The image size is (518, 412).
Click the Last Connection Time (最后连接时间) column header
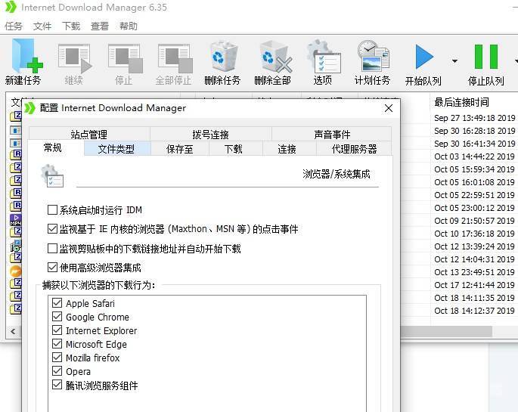pos(462,102)
